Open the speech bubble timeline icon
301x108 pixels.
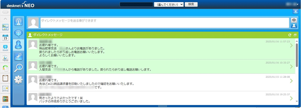[19, 33]
